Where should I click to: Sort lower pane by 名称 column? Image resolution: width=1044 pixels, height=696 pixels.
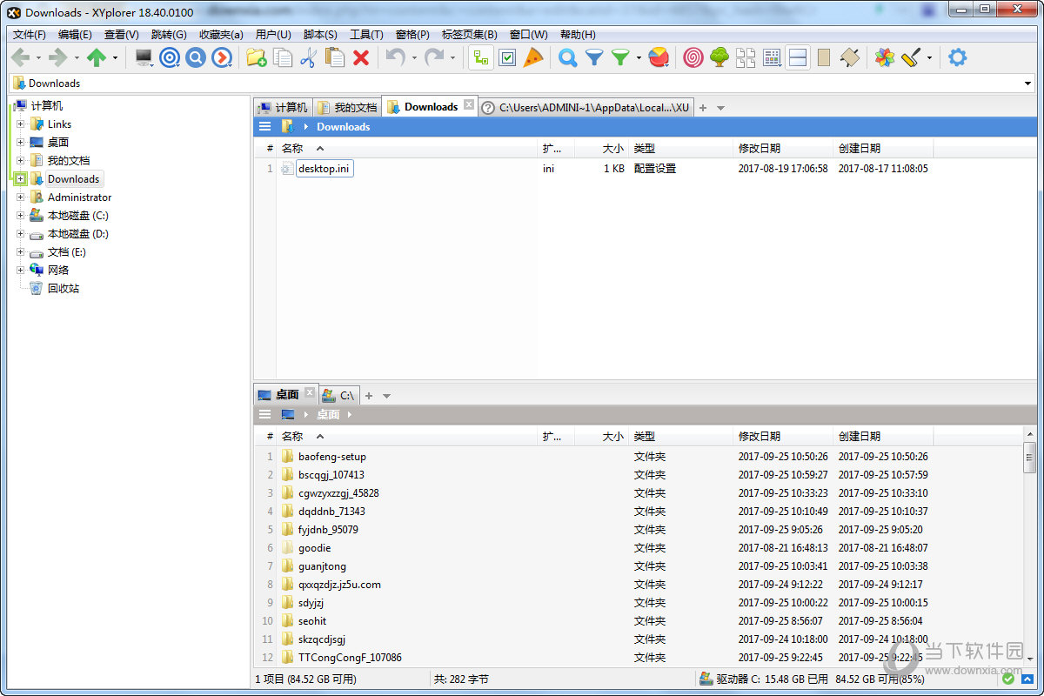(407, 437)
